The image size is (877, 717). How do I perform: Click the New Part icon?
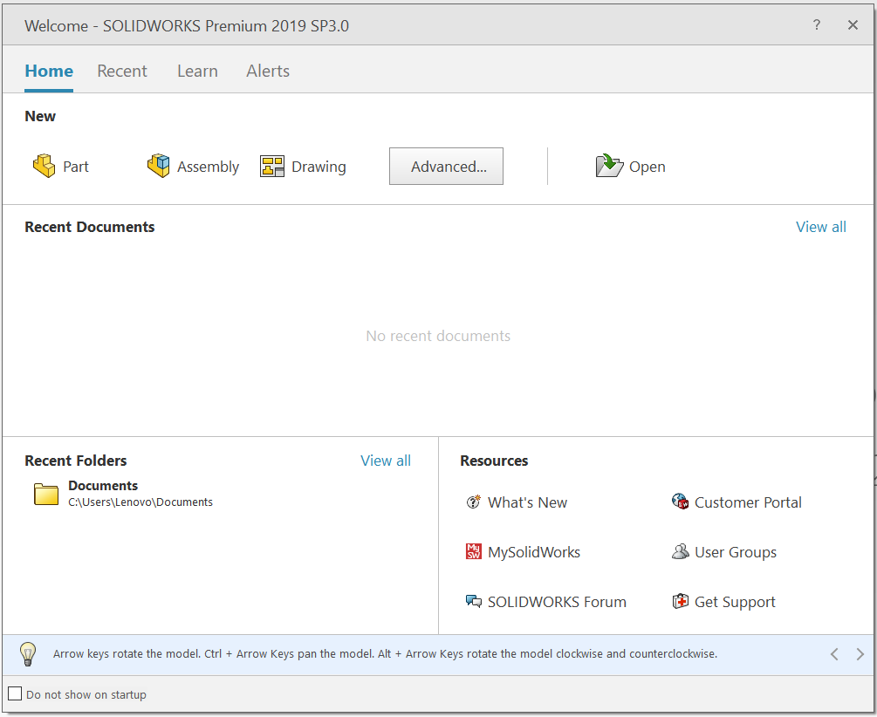44,166
